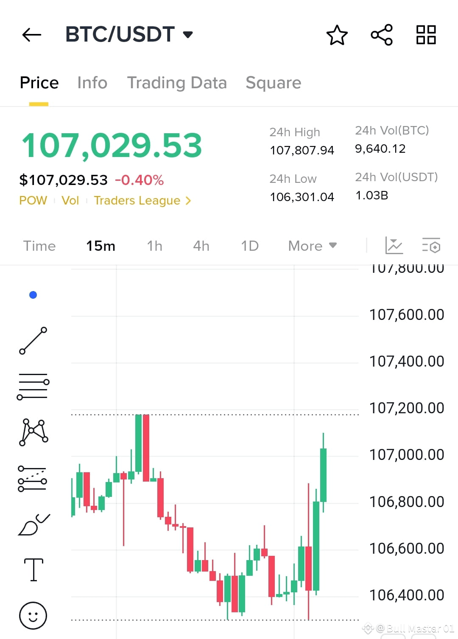Share the BTC/USDT chart
458x639 pixels.
pos(381,35)
